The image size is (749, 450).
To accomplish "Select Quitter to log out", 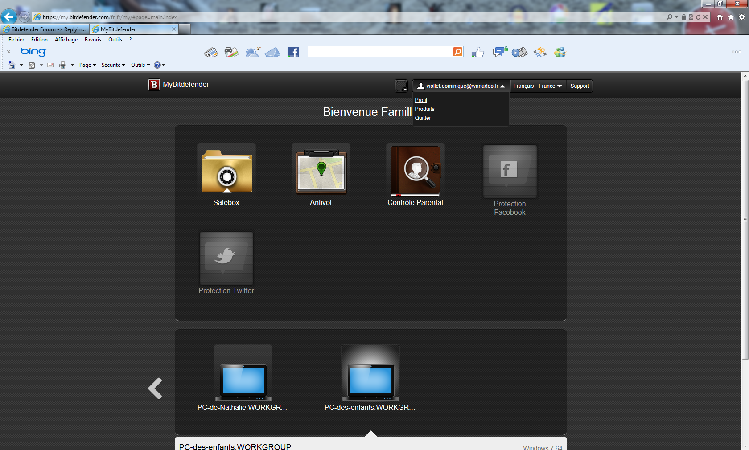I will [x=423, y=118].
